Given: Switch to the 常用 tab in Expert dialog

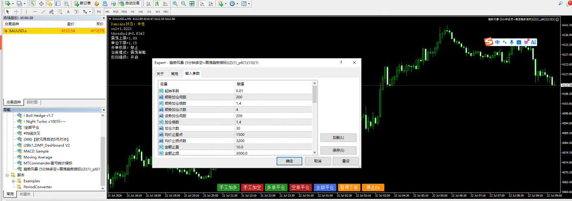Looking at the screenshot, I should (x=175, y=74).
